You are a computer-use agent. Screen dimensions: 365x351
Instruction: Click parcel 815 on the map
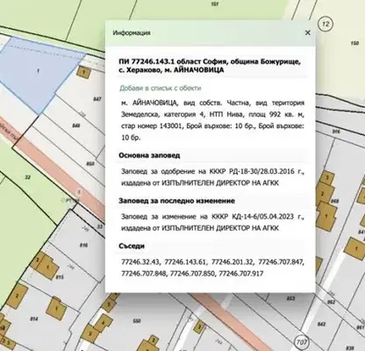pos(60,276)
